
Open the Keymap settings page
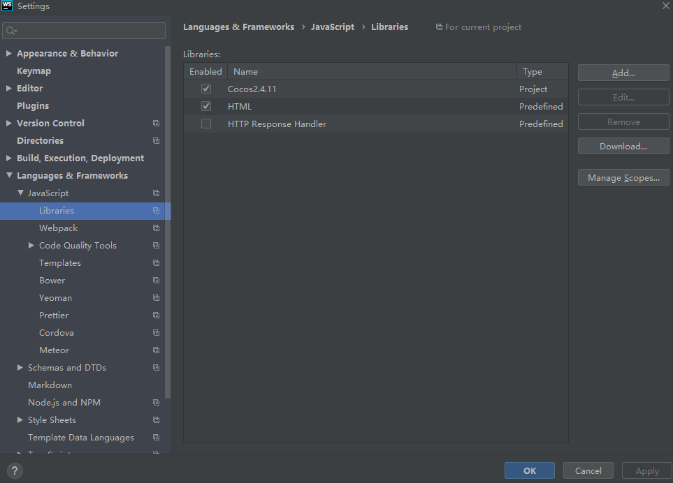[34, 71]
